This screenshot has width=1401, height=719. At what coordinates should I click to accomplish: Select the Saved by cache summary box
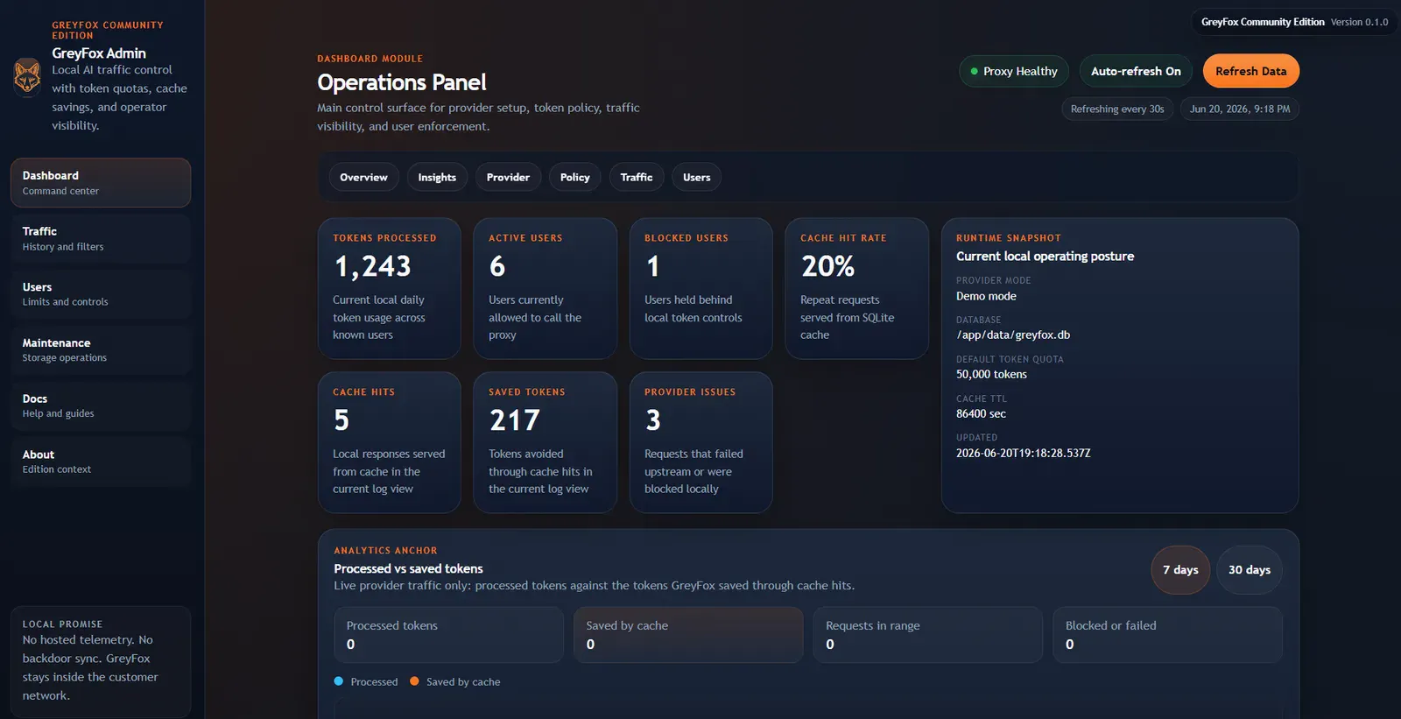[x=688, y=635]
